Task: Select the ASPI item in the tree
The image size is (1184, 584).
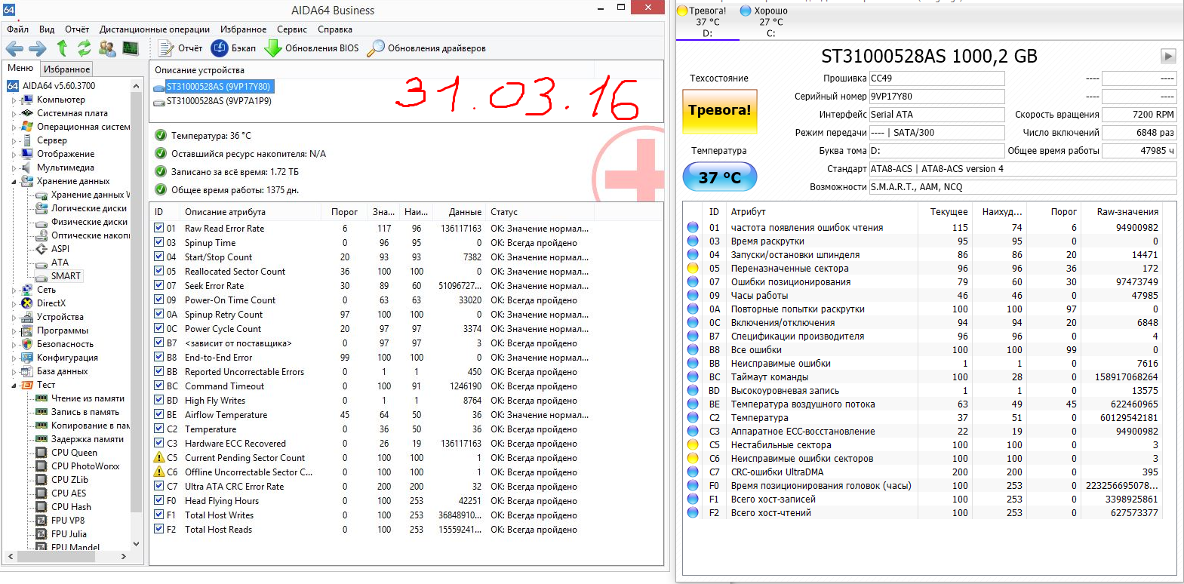Action: (60, 249)
